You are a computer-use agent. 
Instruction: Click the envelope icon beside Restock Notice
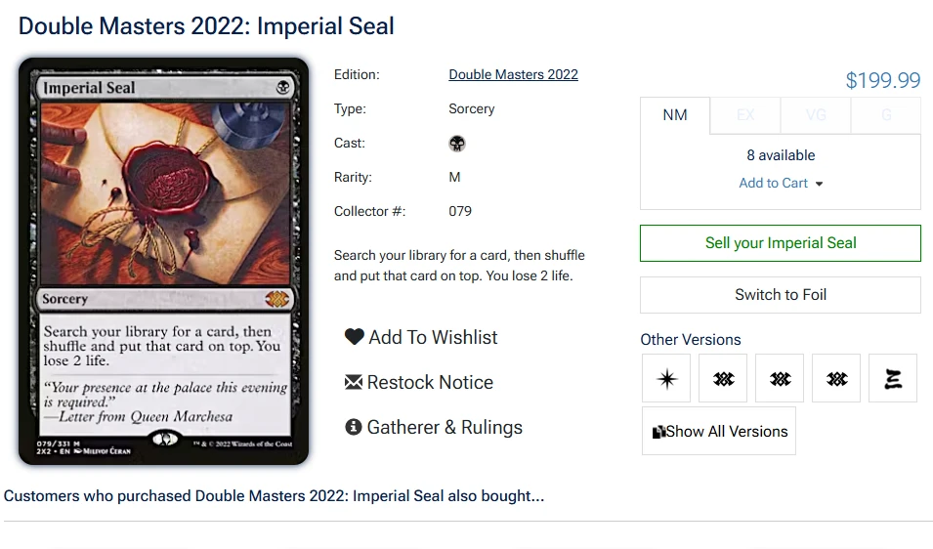click(354, 382)
